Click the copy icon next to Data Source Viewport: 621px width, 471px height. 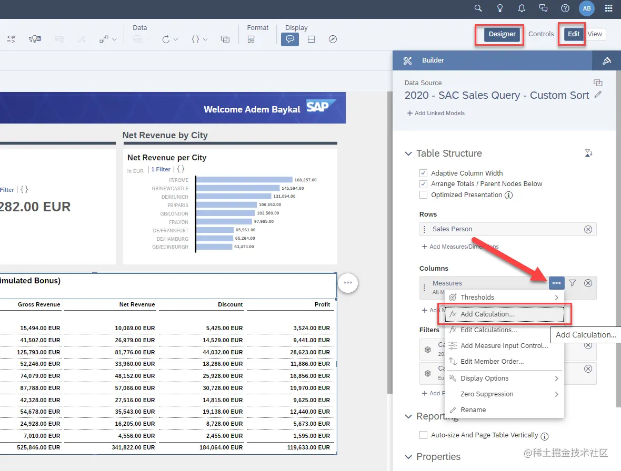(x=598, y=83)
